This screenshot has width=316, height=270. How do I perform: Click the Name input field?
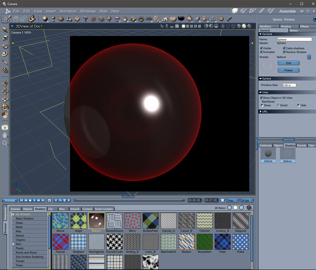pos(294,39)
